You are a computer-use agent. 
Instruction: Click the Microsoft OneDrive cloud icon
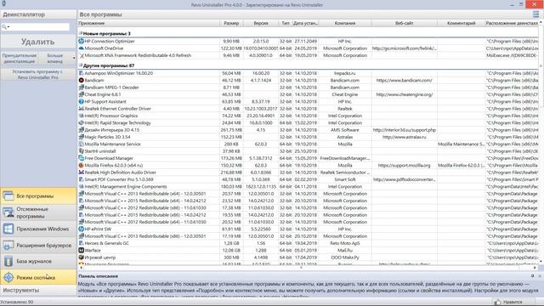[82, 48]
